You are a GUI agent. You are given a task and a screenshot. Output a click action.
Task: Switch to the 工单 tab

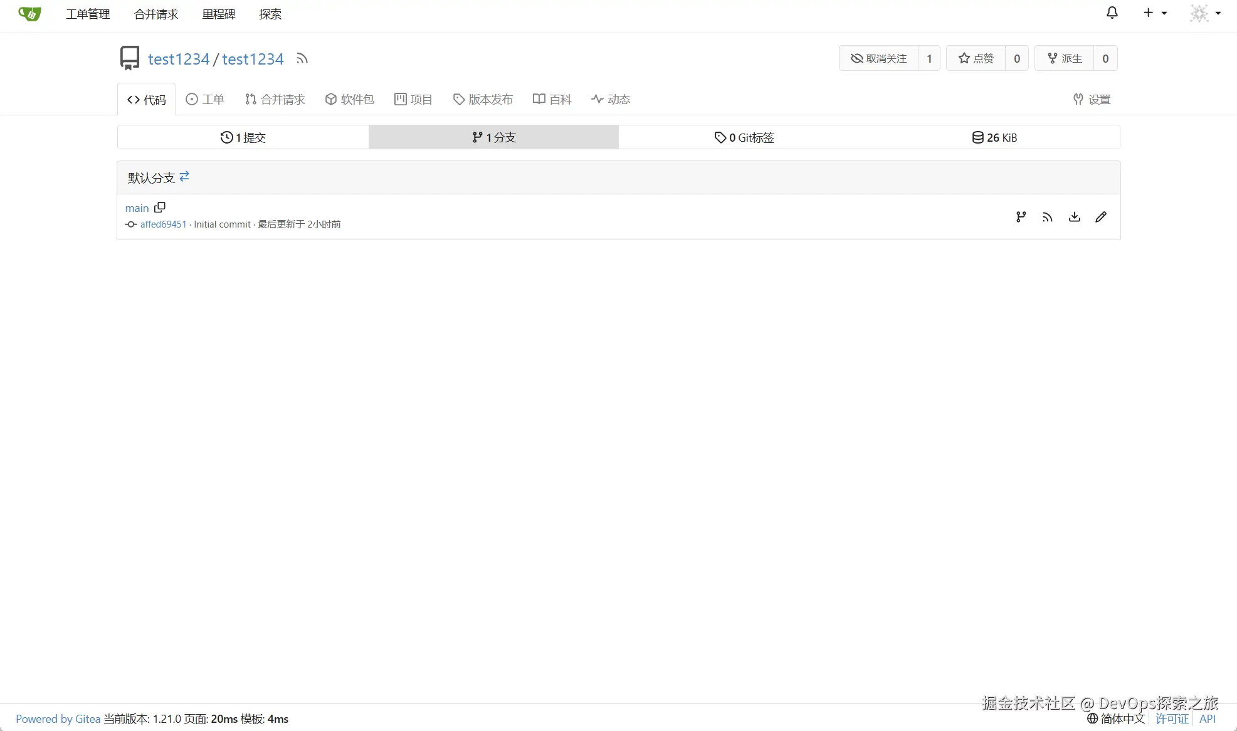point(205,100)
